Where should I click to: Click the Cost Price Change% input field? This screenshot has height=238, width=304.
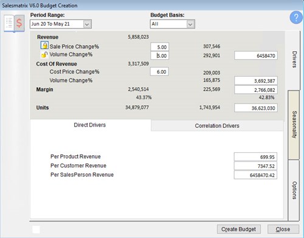(159, 72)
